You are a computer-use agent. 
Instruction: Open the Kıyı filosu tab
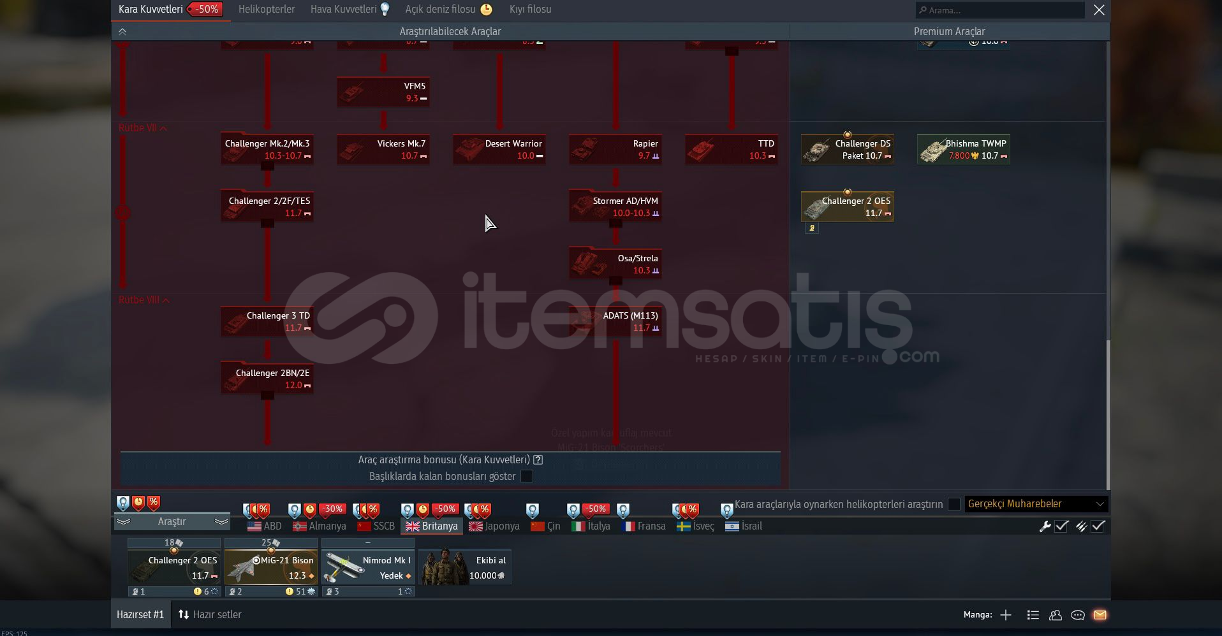pos(530,10)
